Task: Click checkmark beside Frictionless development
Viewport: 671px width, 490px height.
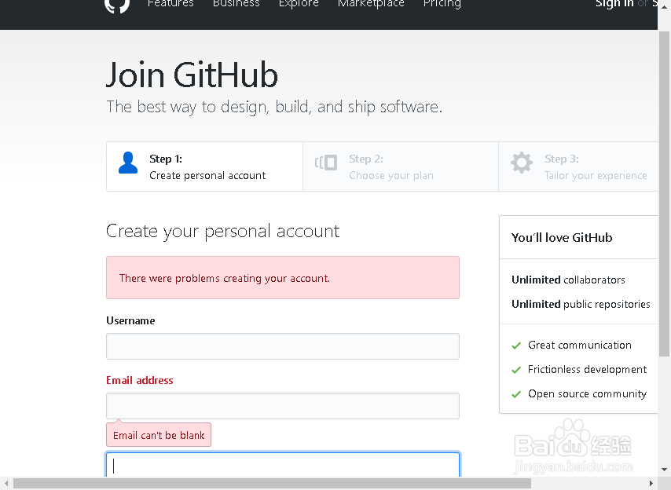Action: click(x=516, y=370)
